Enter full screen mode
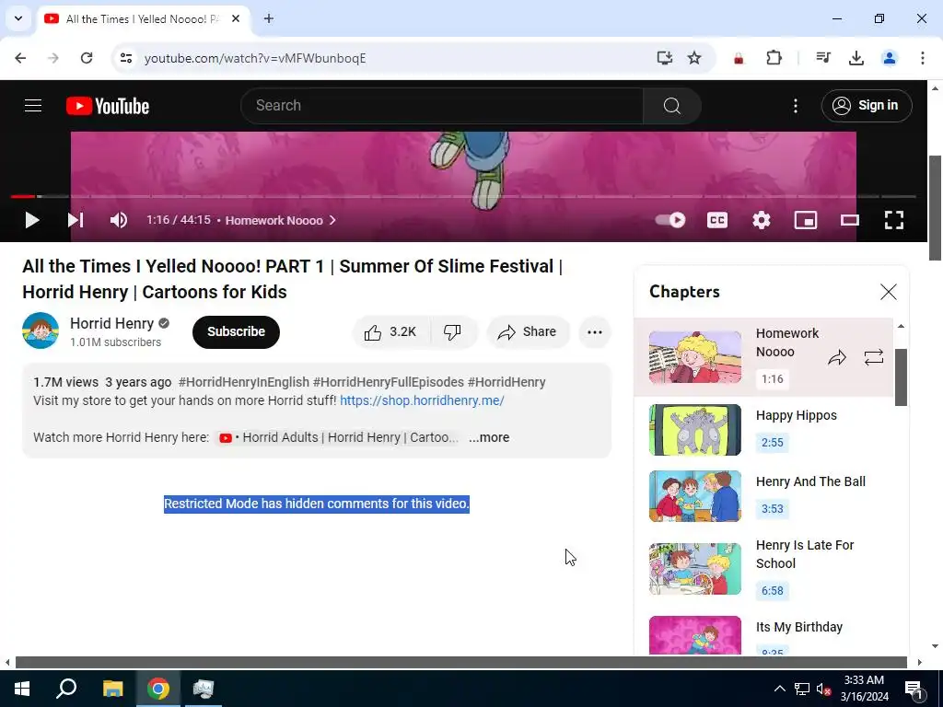Screen dimensions: 943x707 [893, 220]
